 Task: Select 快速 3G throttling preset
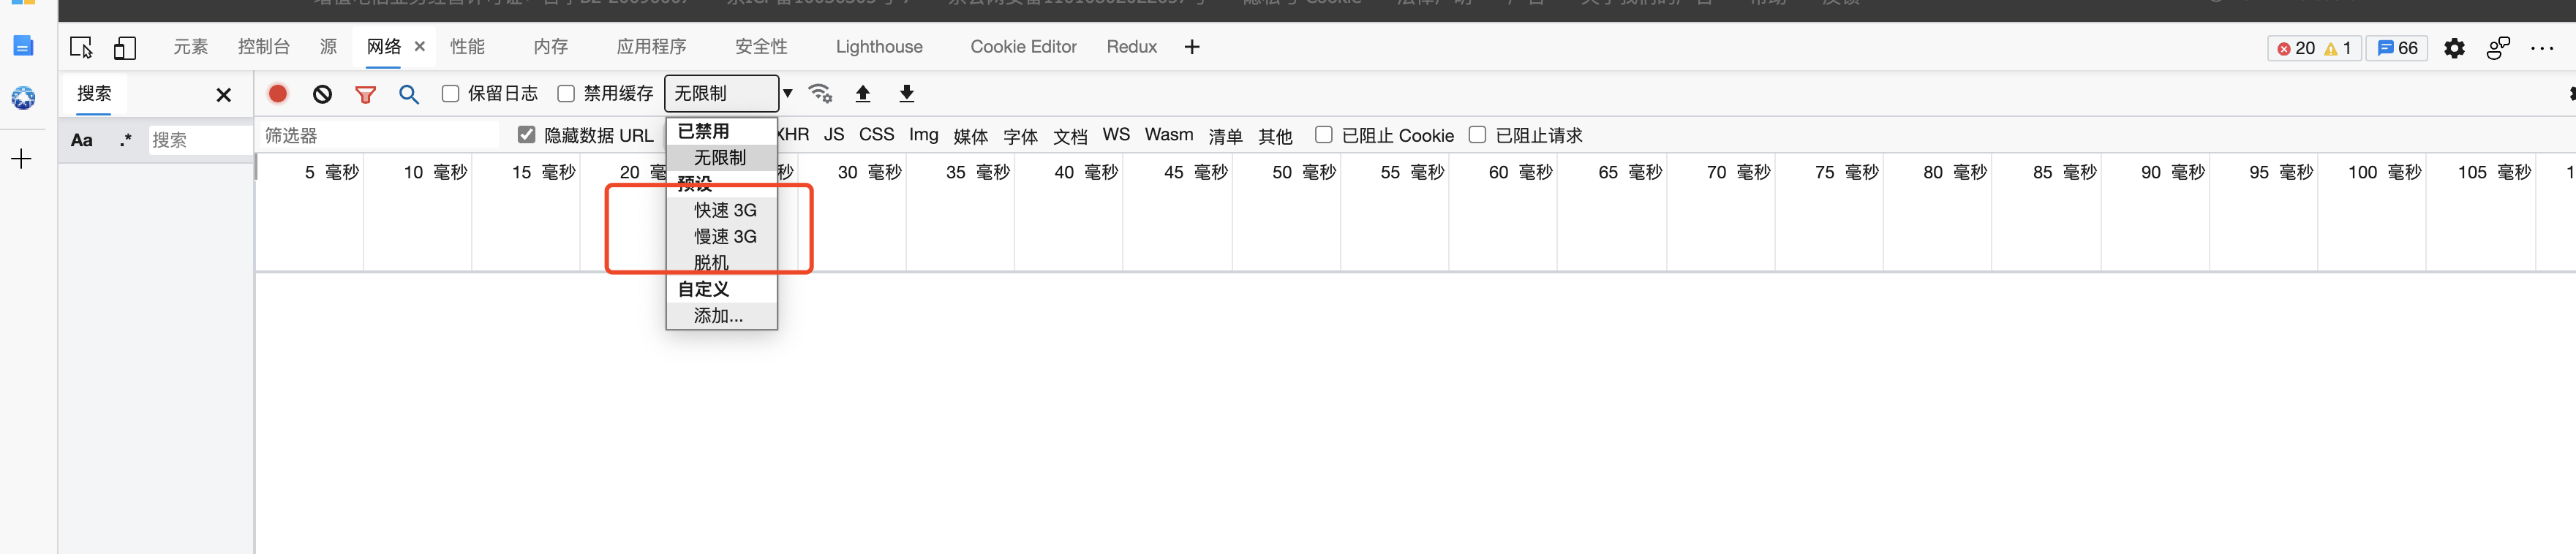725,210
